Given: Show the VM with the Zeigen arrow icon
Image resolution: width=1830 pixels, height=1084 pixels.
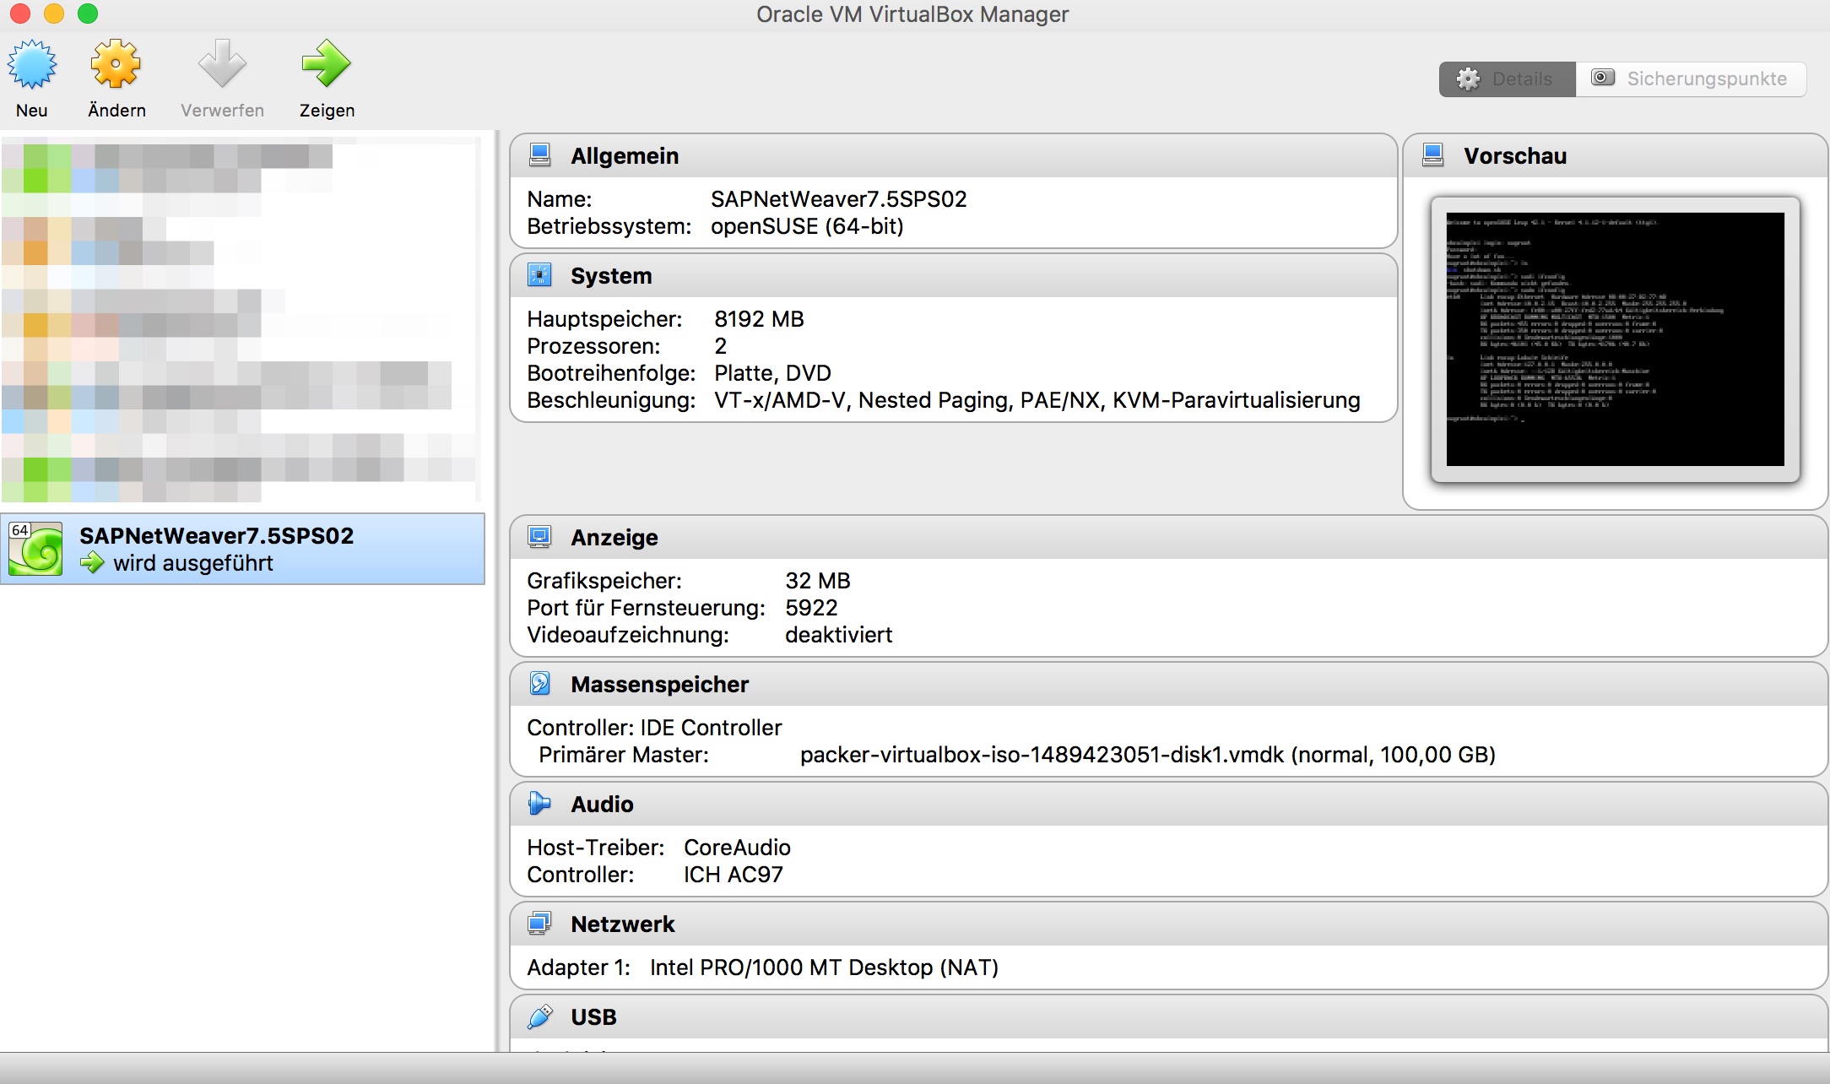Looking at the screenshot, I should coord(326,64).
